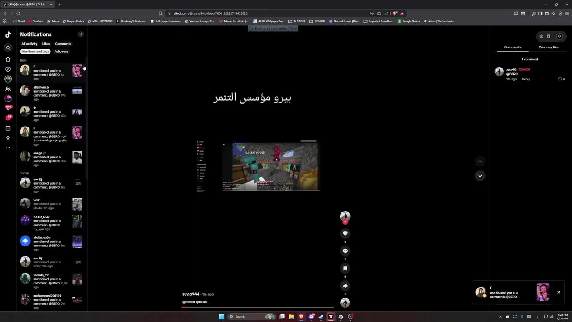Viewport: 572px width, 322px height.
Task: Like the @BERO comment heart
Action: (x=560, y=79)
